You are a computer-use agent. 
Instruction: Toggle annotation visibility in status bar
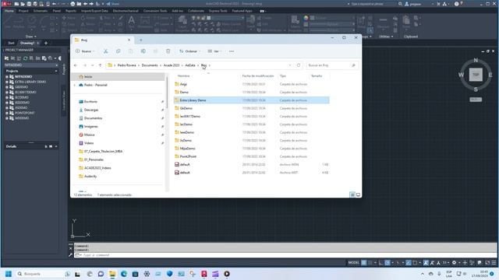pyautogui.click(x=426, y=263)
